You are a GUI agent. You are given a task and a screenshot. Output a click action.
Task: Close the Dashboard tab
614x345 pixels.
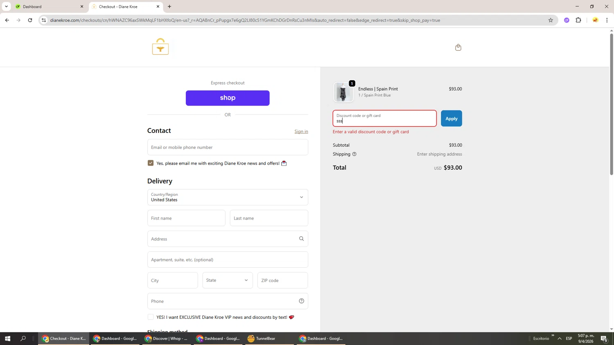coord(81,7)
